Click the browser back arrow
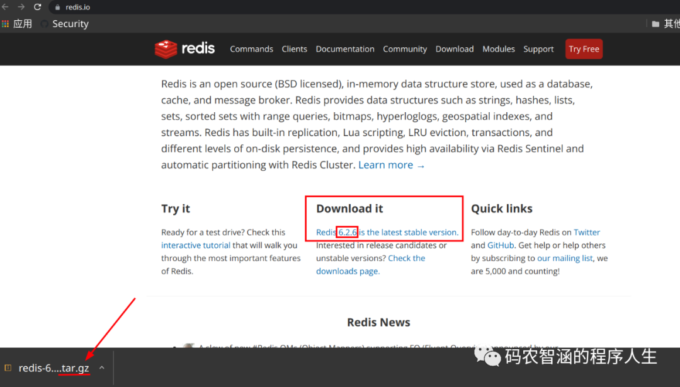The width and height of the screenshot is (680, 387). pos(5,7)
